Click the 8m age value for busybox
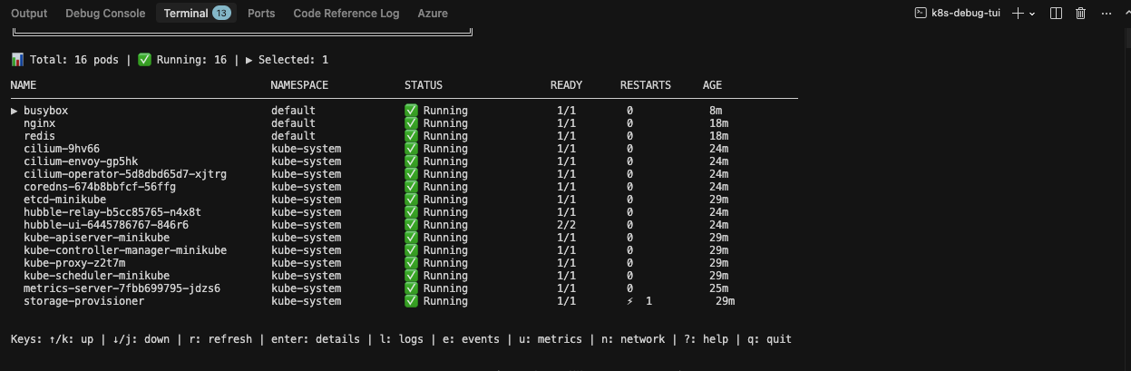Image resolution: width=1131 pixels, height=371 pixels. click(717, 111)
